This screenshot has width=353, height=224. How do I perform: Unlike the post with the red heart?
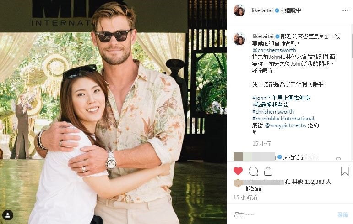click(x=238, y=171)
